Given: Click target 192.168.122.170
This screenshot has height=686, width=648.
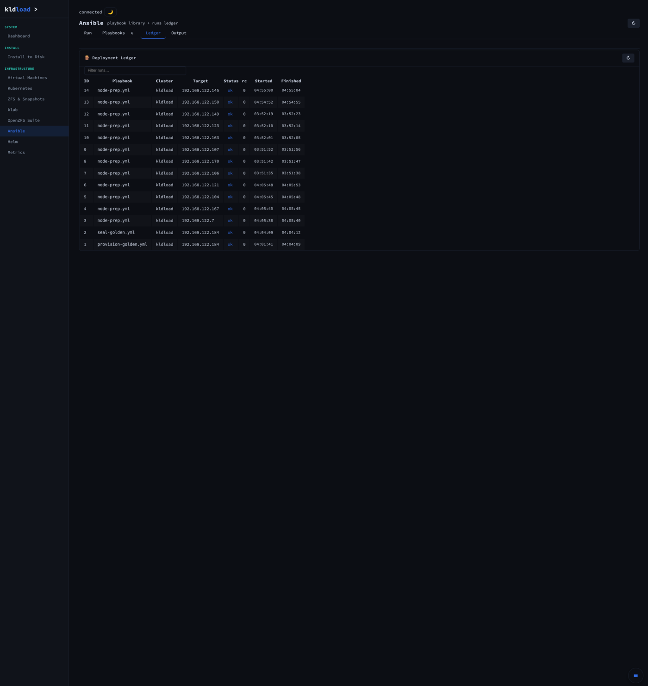Looking at the screenshot, I should 200,161.
